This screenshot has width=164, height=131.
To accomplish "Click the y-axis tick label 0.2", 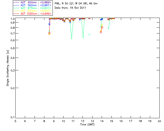I will pos(13,88).
